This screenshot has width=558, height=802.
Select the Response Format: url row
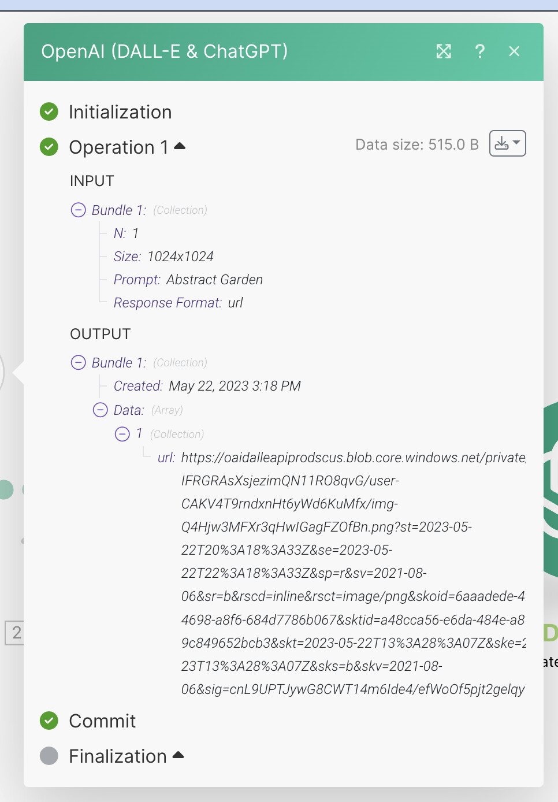(178, 303)
